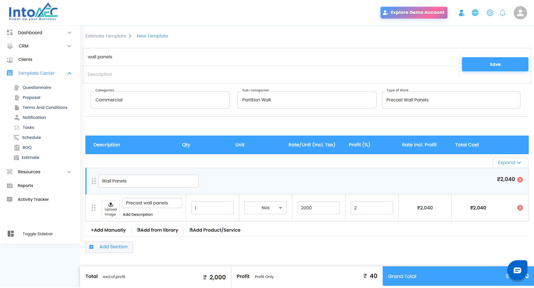This screenshot has width=534, height=288.
Task: Open the globe language icon
Action: [x=475, y=13]
